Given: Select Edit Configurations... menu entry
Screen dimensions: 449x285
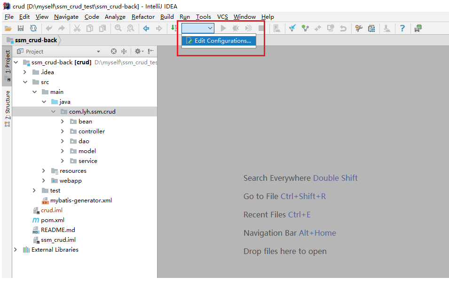Looking at the screenshot, I should (x=219, y=40).
